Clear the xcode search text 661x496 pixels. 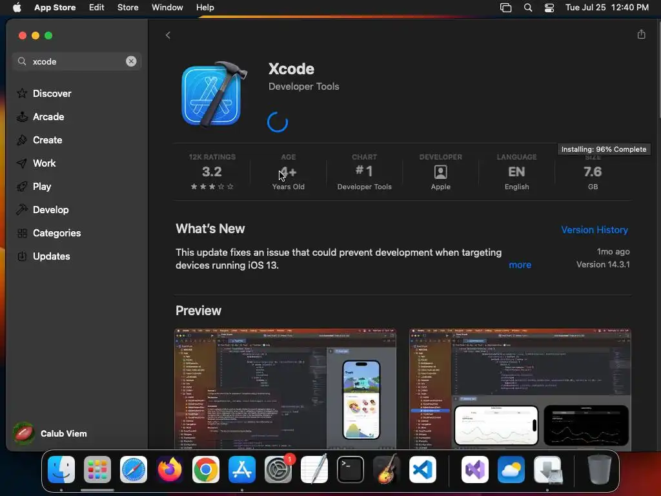pos(131,61)
